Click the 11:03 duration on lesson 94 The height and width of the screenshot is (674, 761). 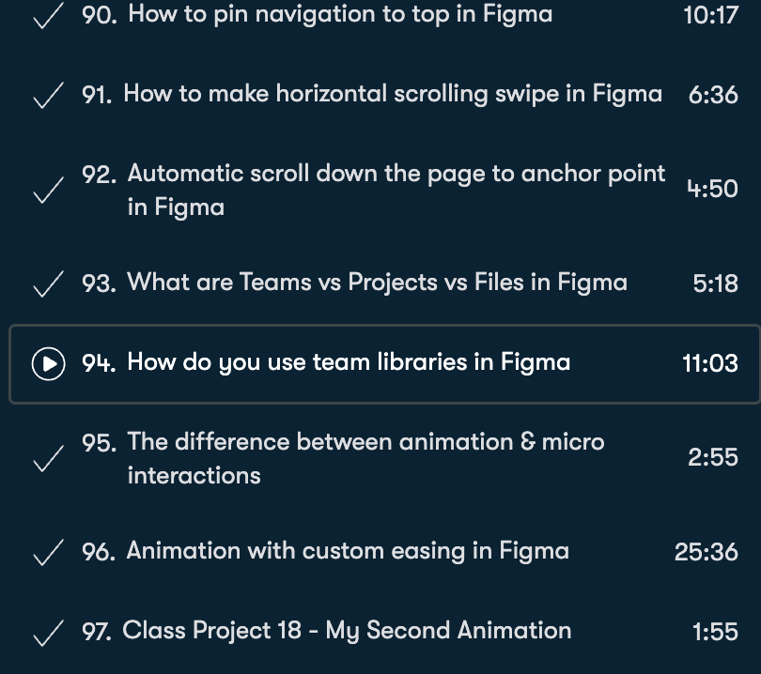(710, 363)
